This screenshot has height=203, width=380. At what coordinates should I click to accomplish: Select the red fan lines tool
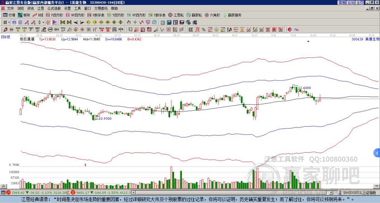pyautogui.click(x=137, y=30)
